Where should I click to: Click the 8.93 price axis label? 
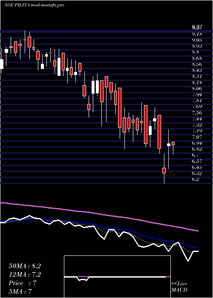coord(197,46)
